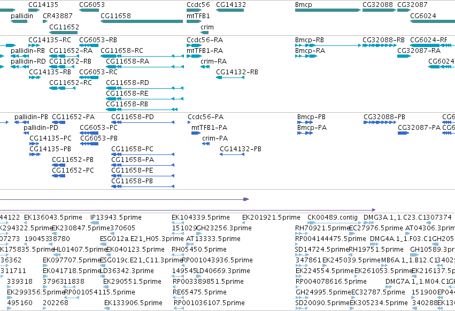
Task: Click the CG11658-RC transcript label
Action: (x=121, y=50)
